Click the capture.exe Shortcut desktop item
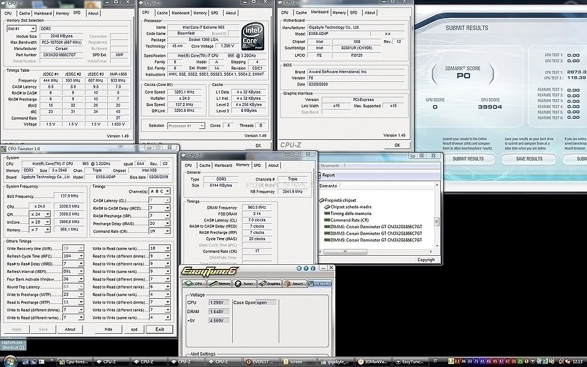This screenshot has height=367, width=587. pyautogui.click(x=13, y=345)
